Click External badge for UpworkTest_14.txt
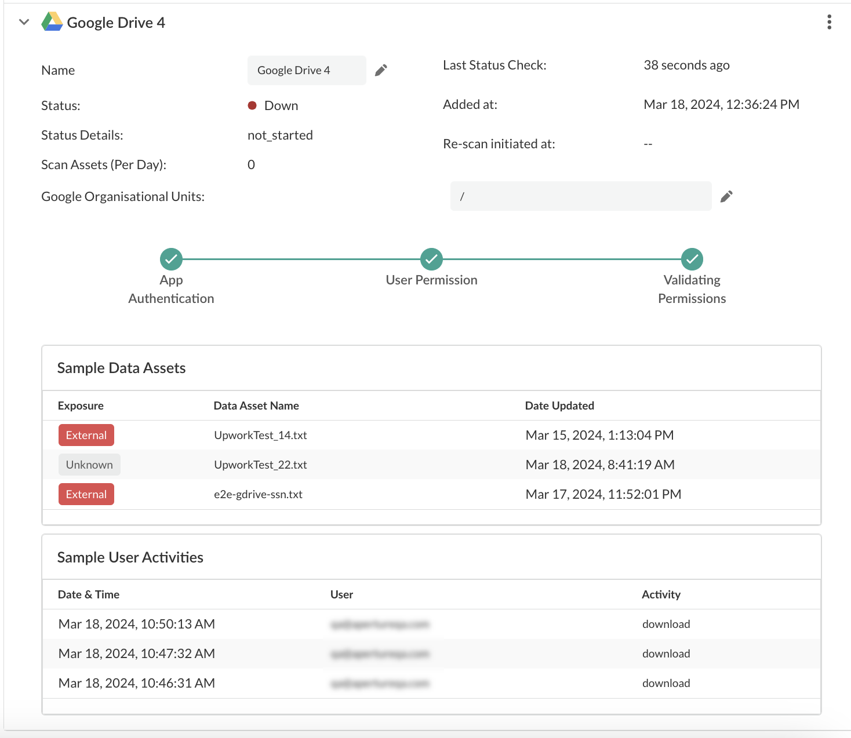Image resolution: width=851 pixels, height=738 pixels. [86, 436]
